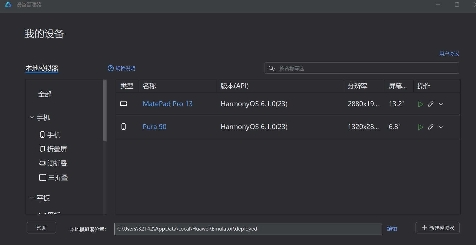This screenshot has height=245, width=476.
Task: Click the DevEco app logo in title bar
Action: click(8, 4)
